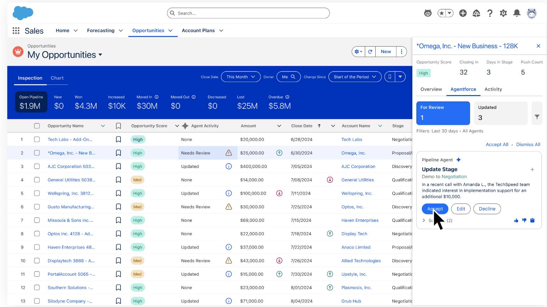The width and height of the screenshot is (547, 307).
Task: Open the Opportunities navigation tab
Action: coord(148,31)
